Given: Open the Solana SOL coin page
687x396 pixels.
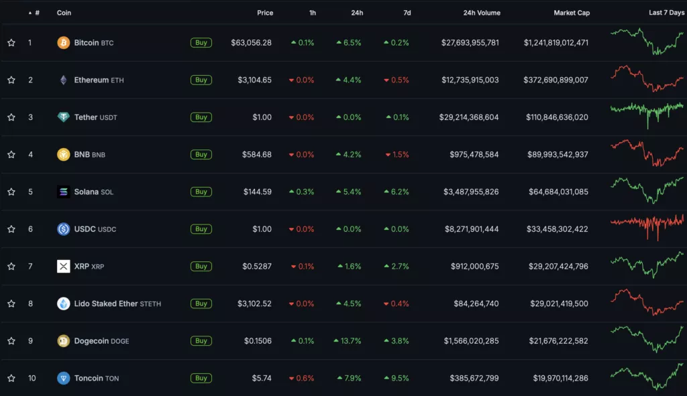Looking at the screenshot, I should tap(94, 192).
